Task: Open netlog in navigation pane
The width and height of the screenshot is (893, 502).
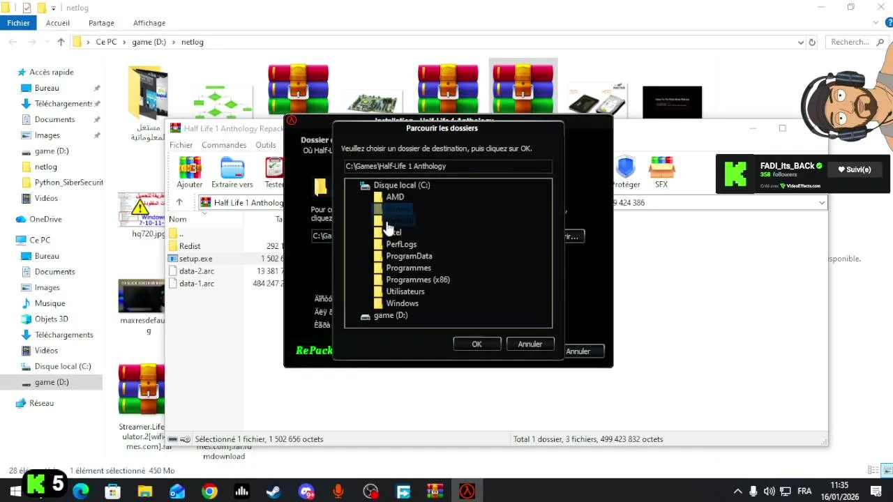Action: coord(46,167)
